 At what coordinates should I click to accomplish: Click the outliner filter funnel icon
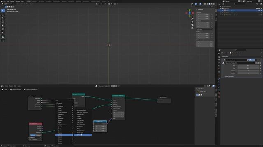click(258, 4)
